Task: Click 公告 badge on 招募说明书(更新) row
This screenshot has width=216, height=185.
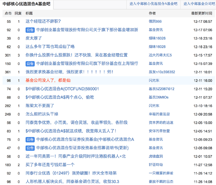Action: coord(30,148)
